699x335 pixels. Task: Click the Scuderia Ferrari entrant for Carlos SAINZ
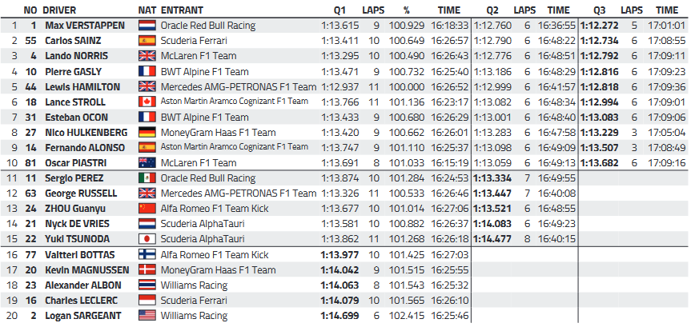click(x=194, y=41)
